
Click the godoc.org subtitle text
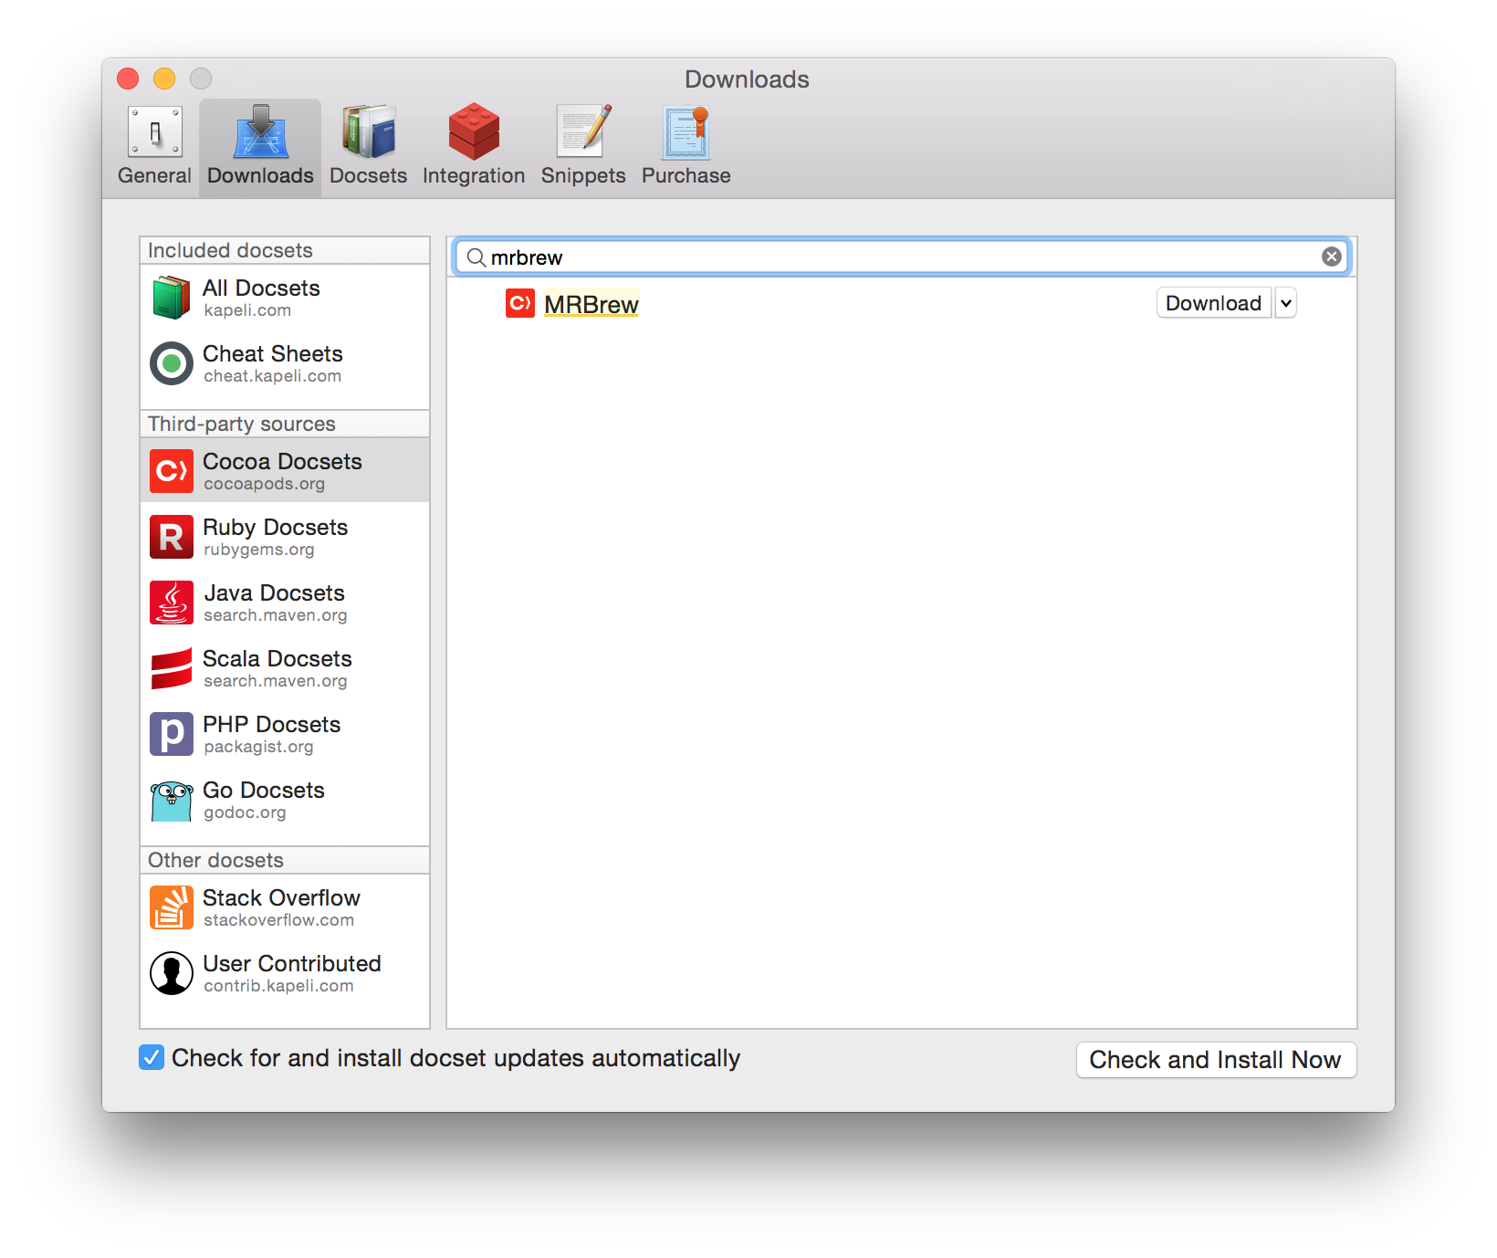tap(245, 812)
